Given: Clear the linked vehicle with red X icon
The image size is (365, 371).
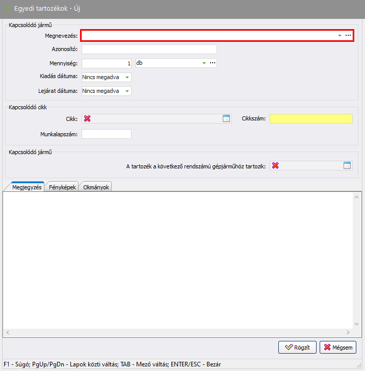Looking at the screenshot, I should coord(275,165).
